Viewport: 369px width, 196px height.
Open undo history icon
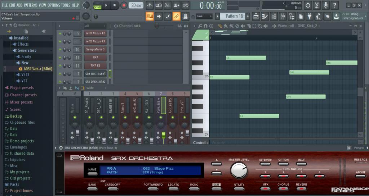pos(308,5)
